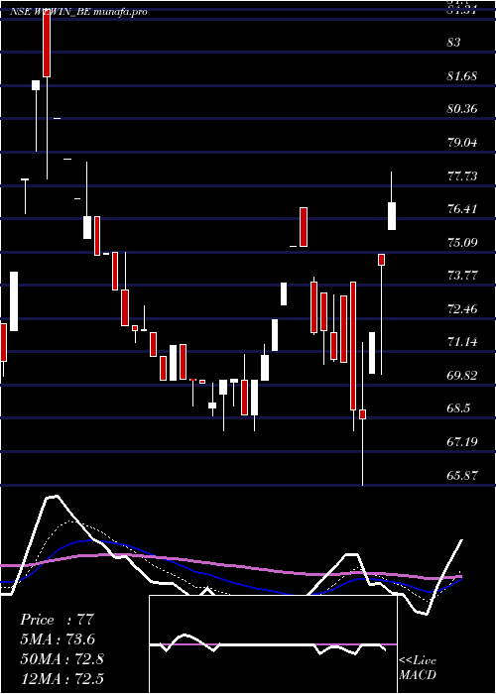Click the 73.77 price level label
Viewport: 496px width, 694px height.
pyautogui.click(x=462, y=276)
